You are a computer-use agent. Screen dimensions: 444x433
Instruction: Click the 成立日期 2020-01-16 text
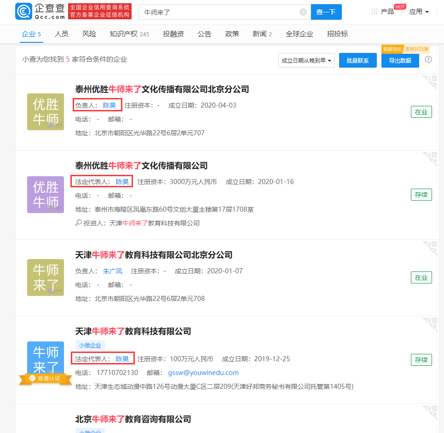259,182
